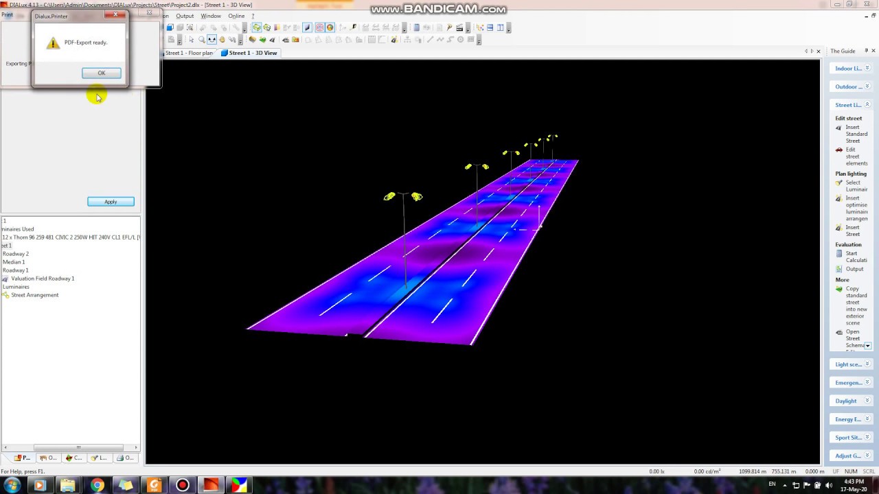This screenshot has height=494, width=879.
Task: Select the magnifier zoom tool
Action: tap(201, 40)
